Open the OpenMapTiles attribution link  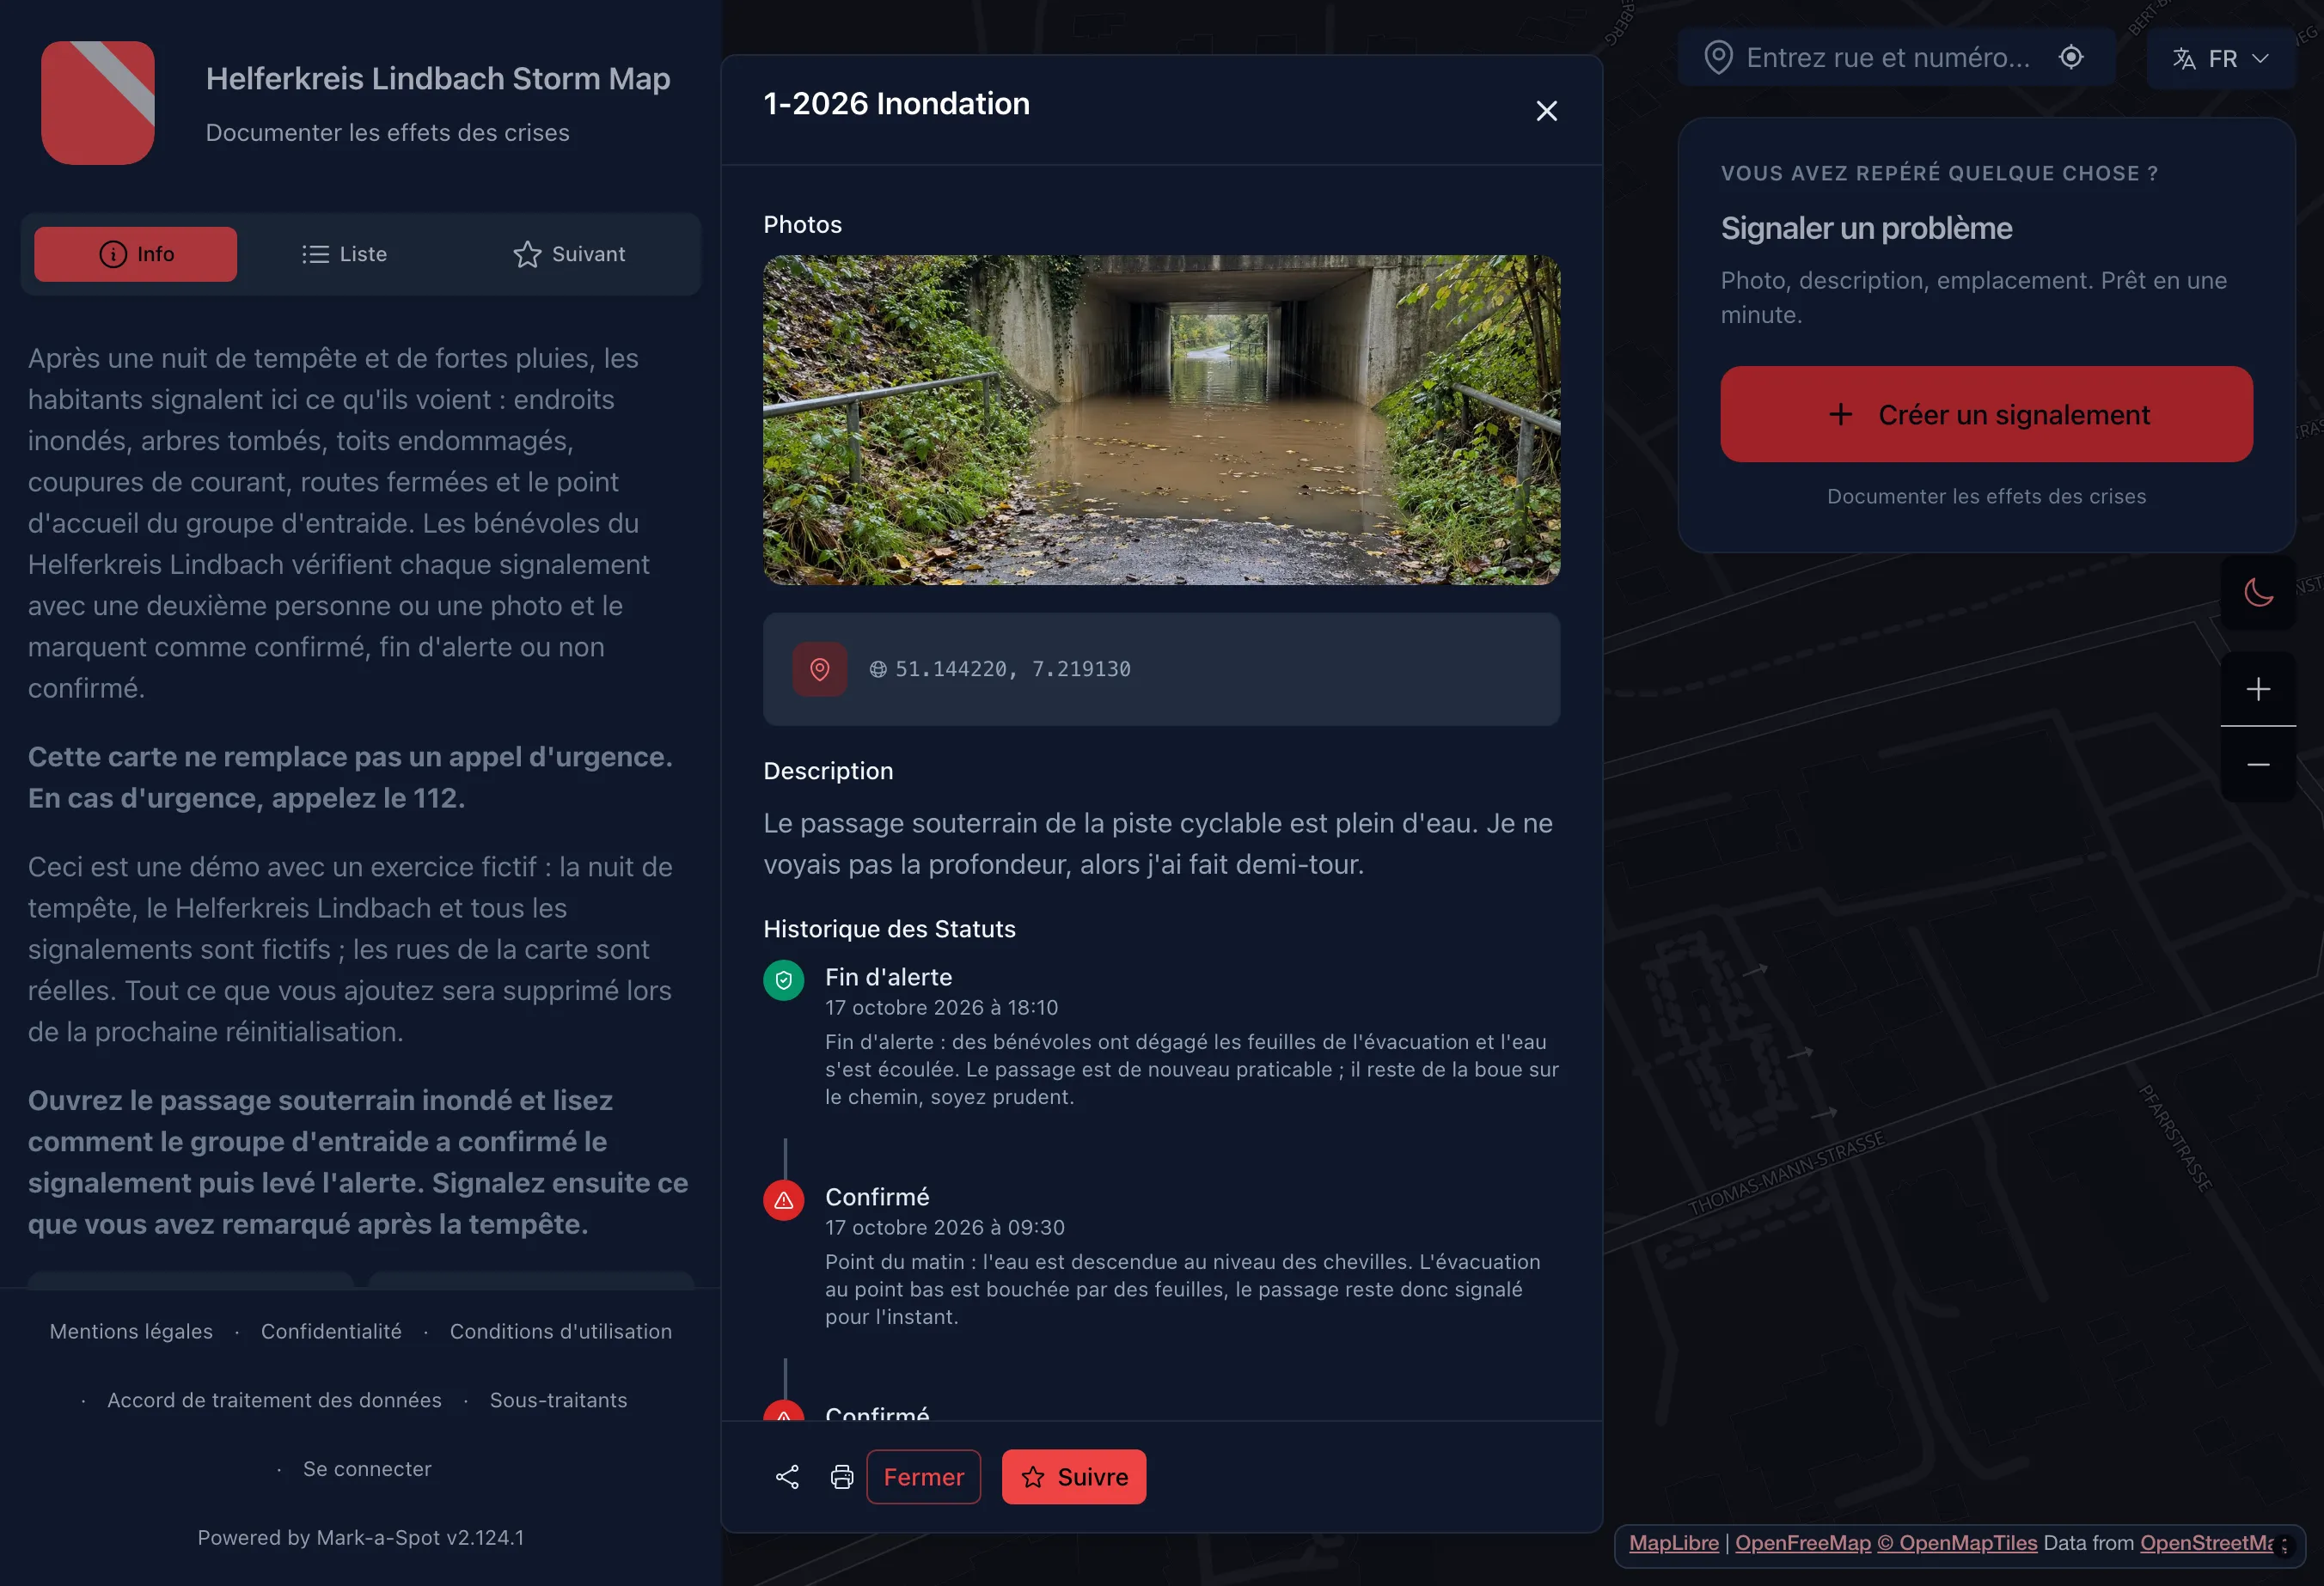[x=1956, y=1543]
